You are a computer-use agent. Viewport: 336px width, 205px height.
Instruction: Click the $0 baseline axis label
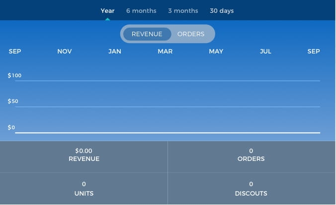point(11,128)
